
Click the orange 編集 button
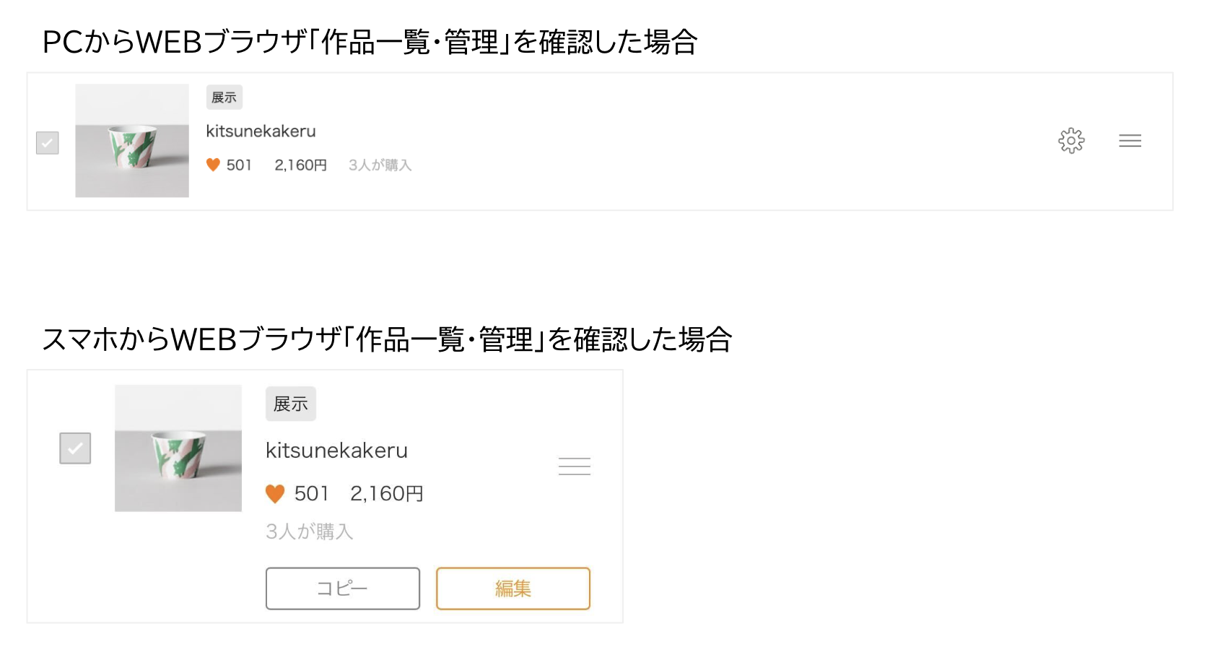point(513,589)
